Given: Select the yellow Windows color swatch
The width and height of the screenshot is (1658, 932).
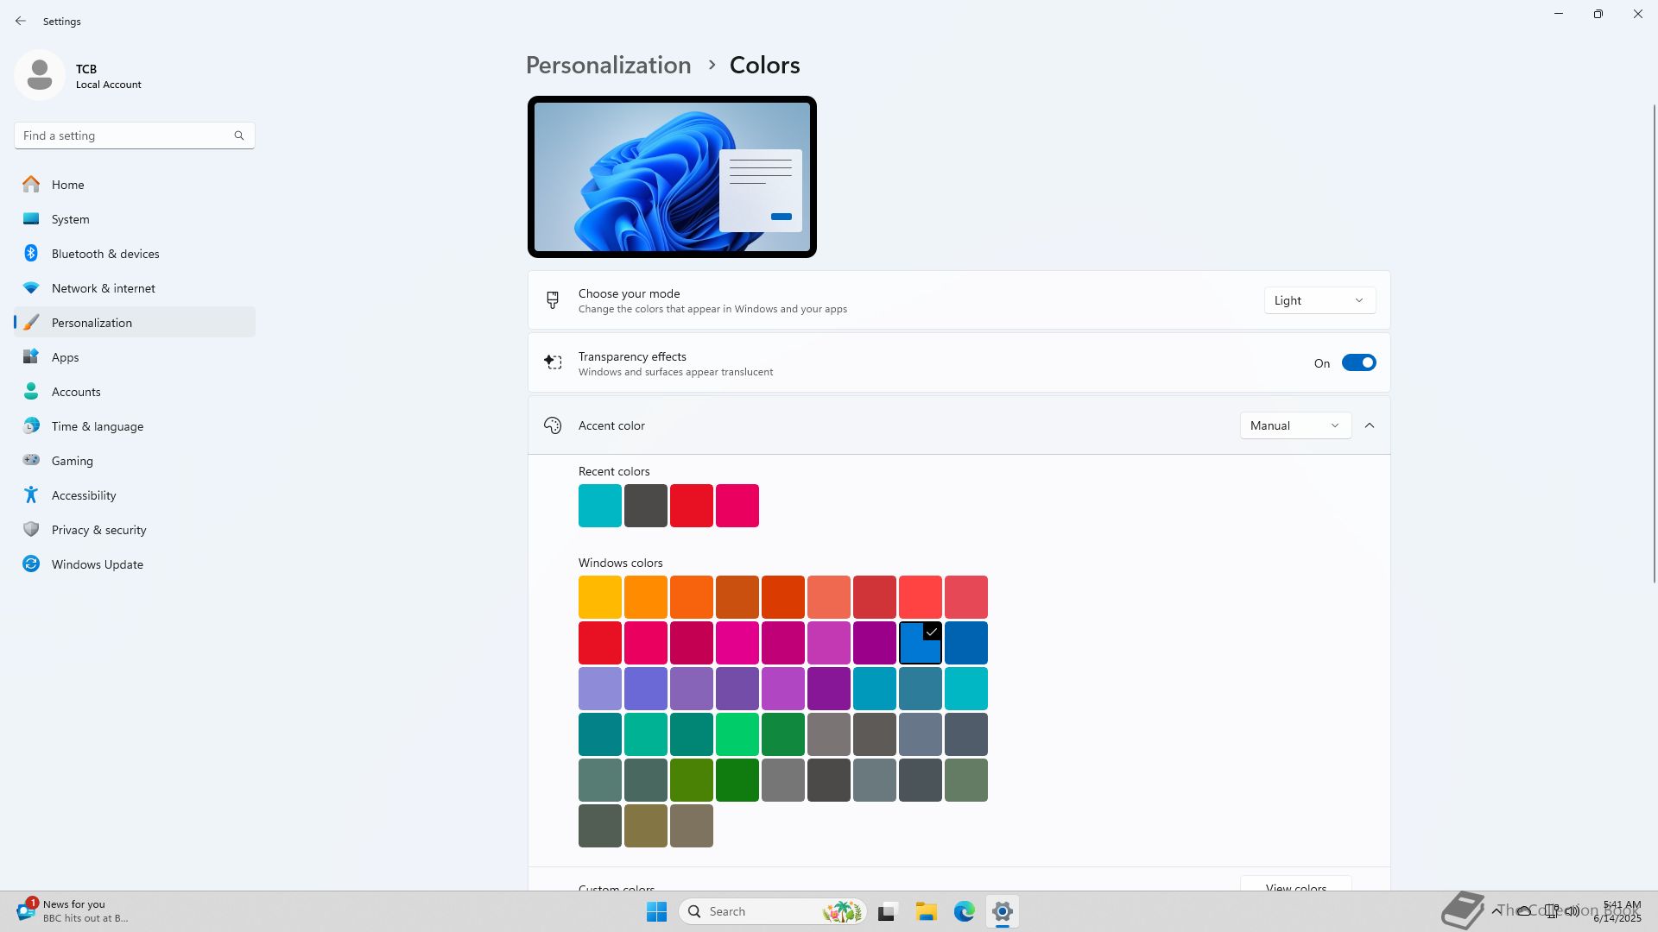Looking at the screenshot, I should [x=599, y=596].
